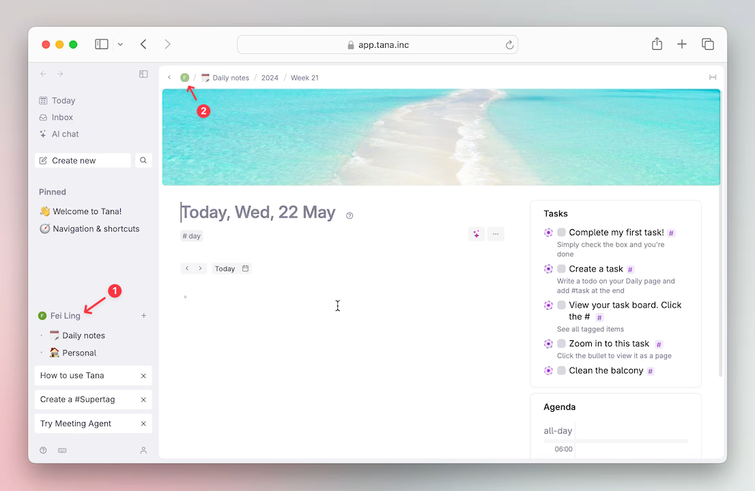Viewport: 755px width, 491px height.
Task: Expand Personal sidebar node bullet
Action: [x=42, y=353]
